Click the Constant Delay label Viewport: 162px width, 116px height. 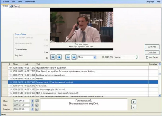pos(21,49)
